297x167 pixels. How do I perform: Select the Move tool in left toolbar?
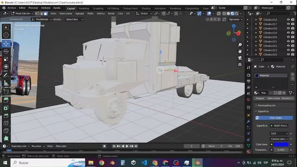[6, 44]
